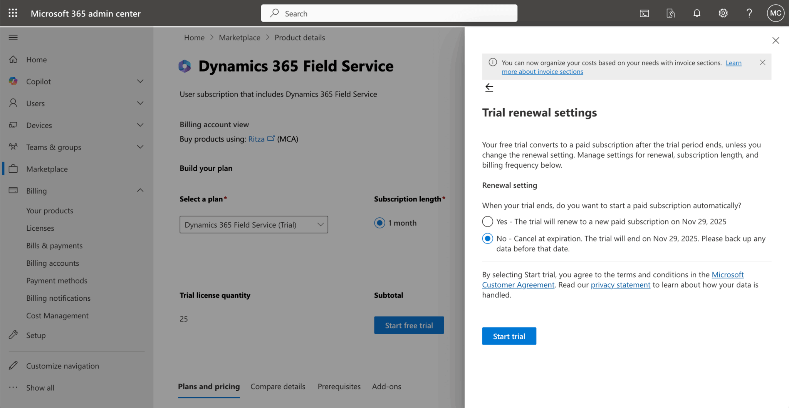Select the 1 month subscription length

click(379, 223)
